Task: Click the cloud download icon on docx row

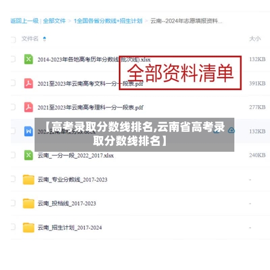Action: click(x=231, y=131)
